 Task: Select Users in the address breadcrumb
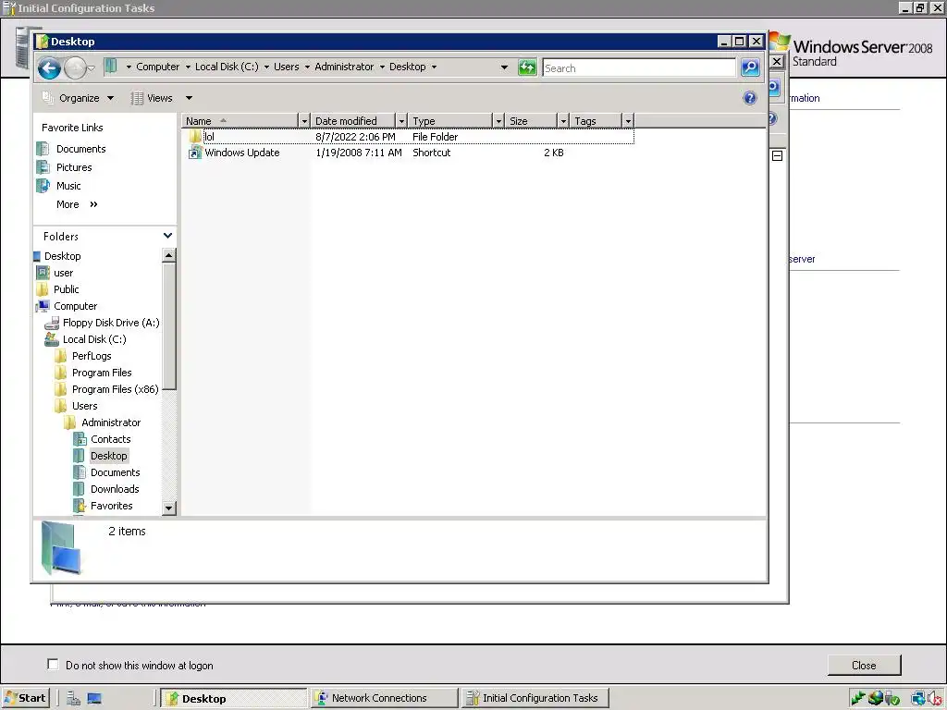287,67
